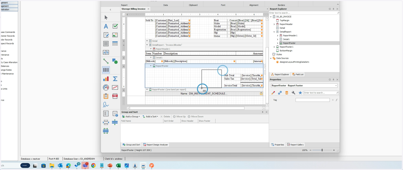Show Favorite properties via star icon

pos(300,93)
